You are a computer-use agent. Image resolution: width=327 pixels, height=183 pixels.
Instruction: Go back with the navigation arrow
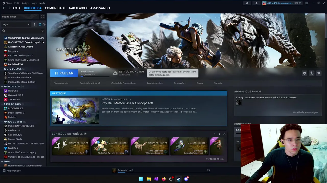point(4,8)
